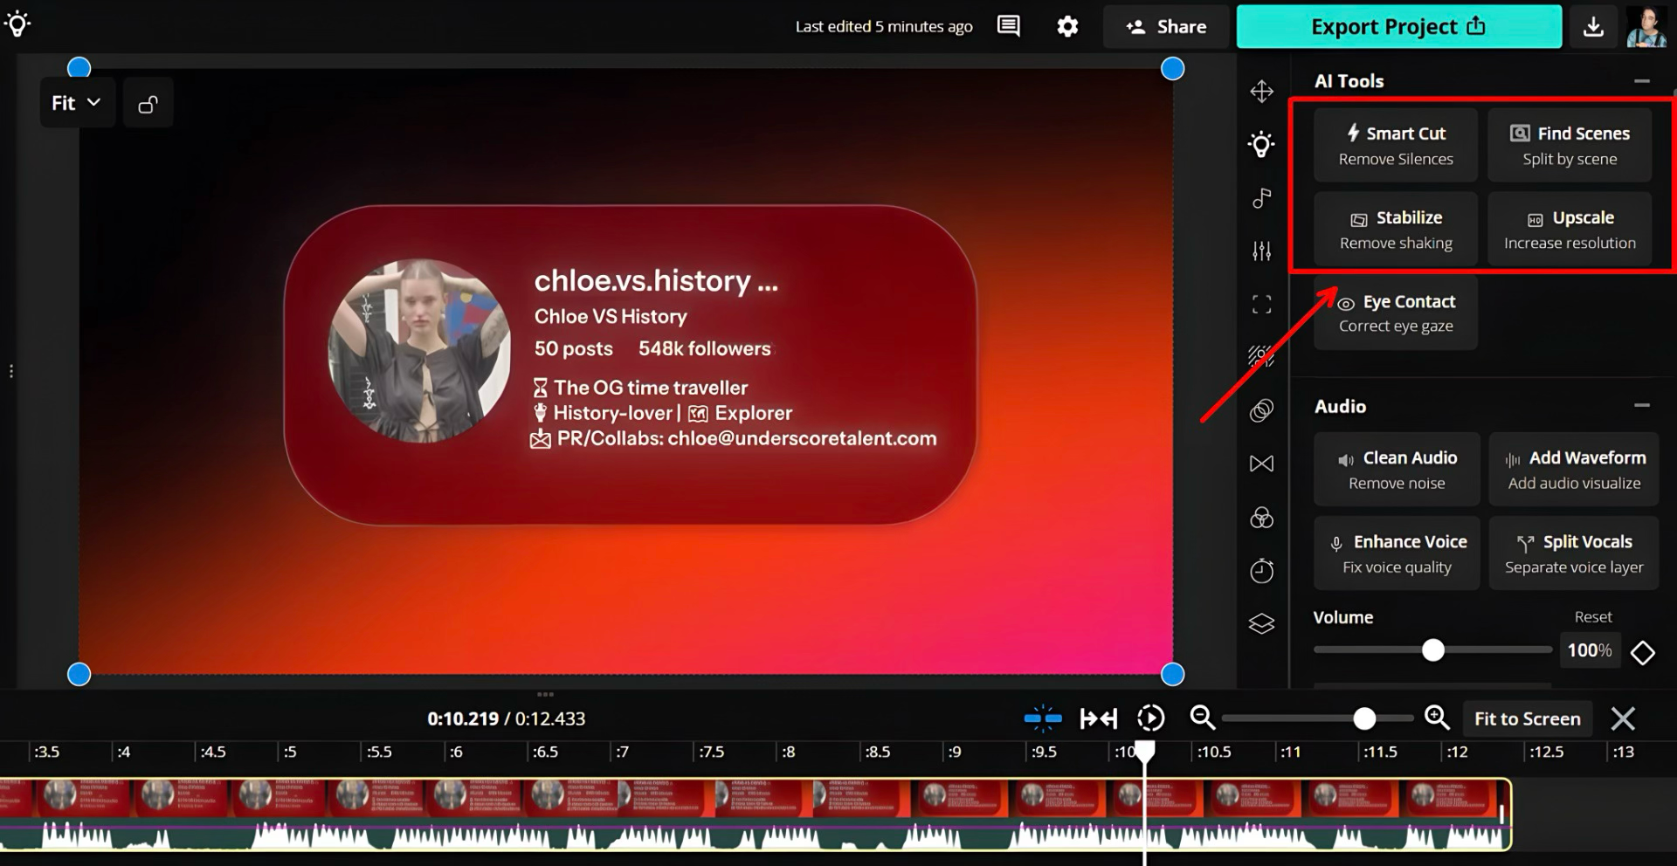Apply Eye Contact correction

point(1396,313)
